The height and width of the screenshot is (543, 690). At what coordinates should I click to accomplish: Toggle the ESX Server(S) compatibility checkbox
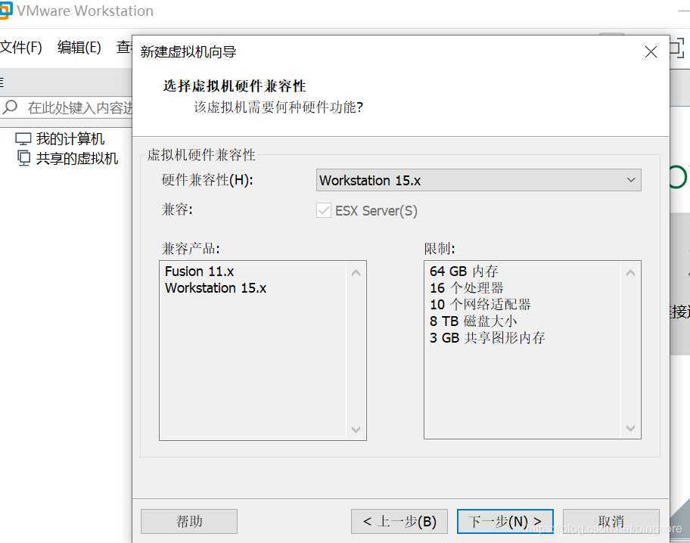[324, 210]
